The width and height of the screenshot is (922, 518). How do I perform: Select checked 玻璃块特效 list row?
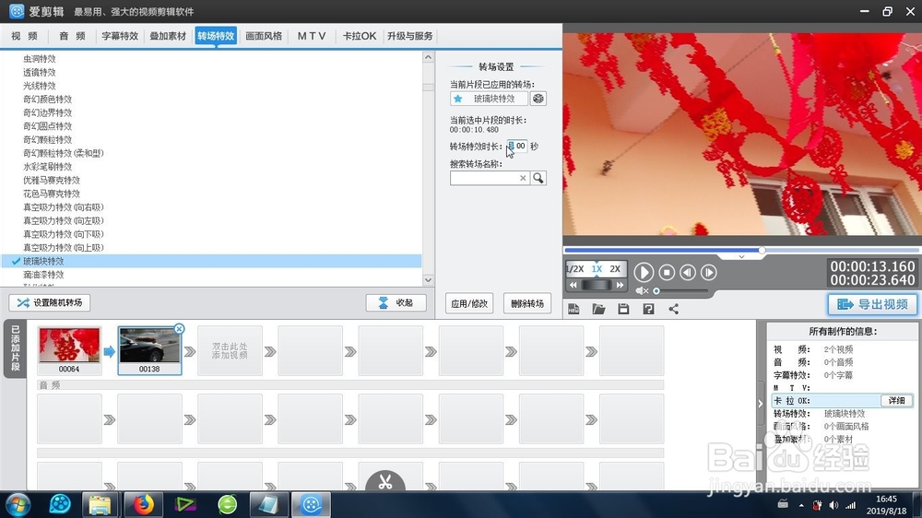212,261
